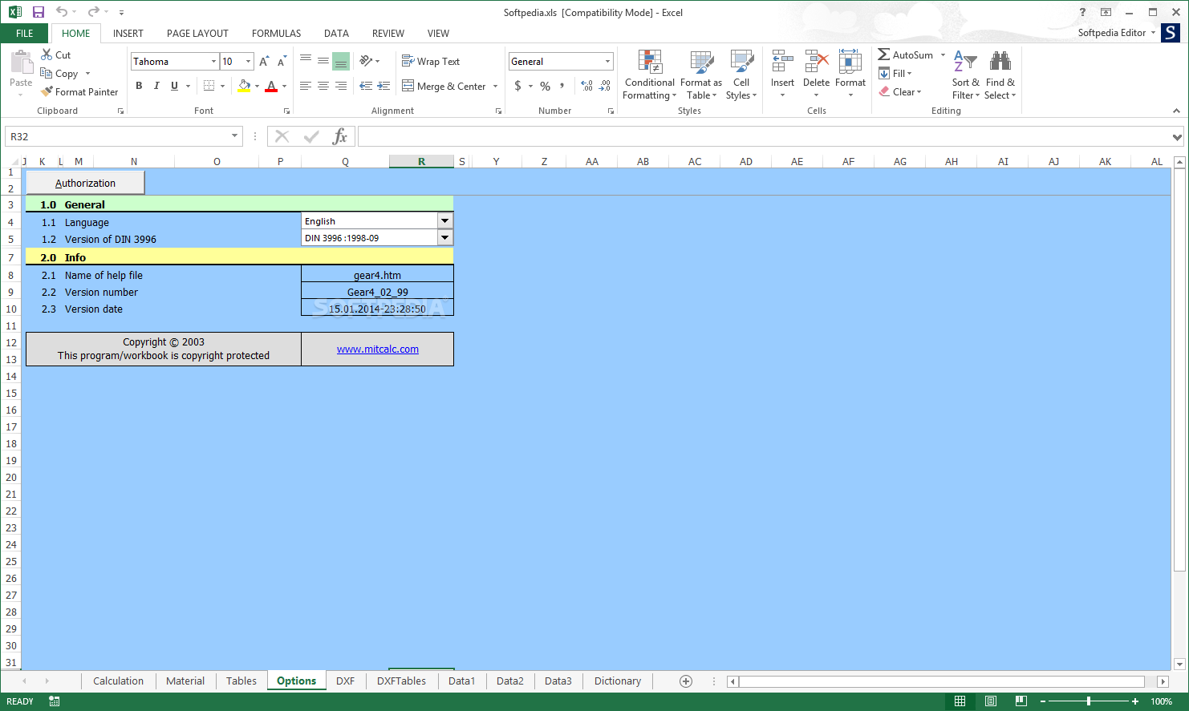This screenshot has width=1189, height=711.
Task: Switch to Normal view
Action: 960,701
